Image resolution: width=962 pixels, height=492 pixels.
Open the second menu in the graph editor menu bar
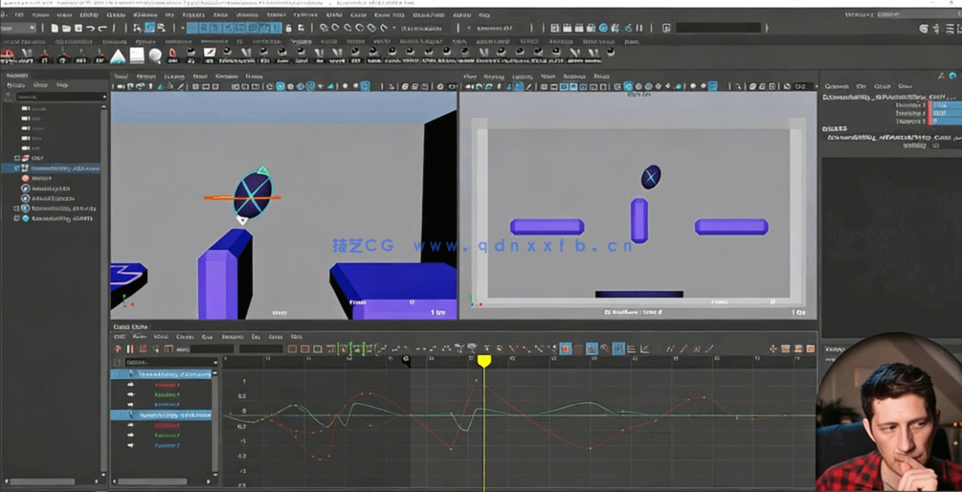(x=139, y=337)
